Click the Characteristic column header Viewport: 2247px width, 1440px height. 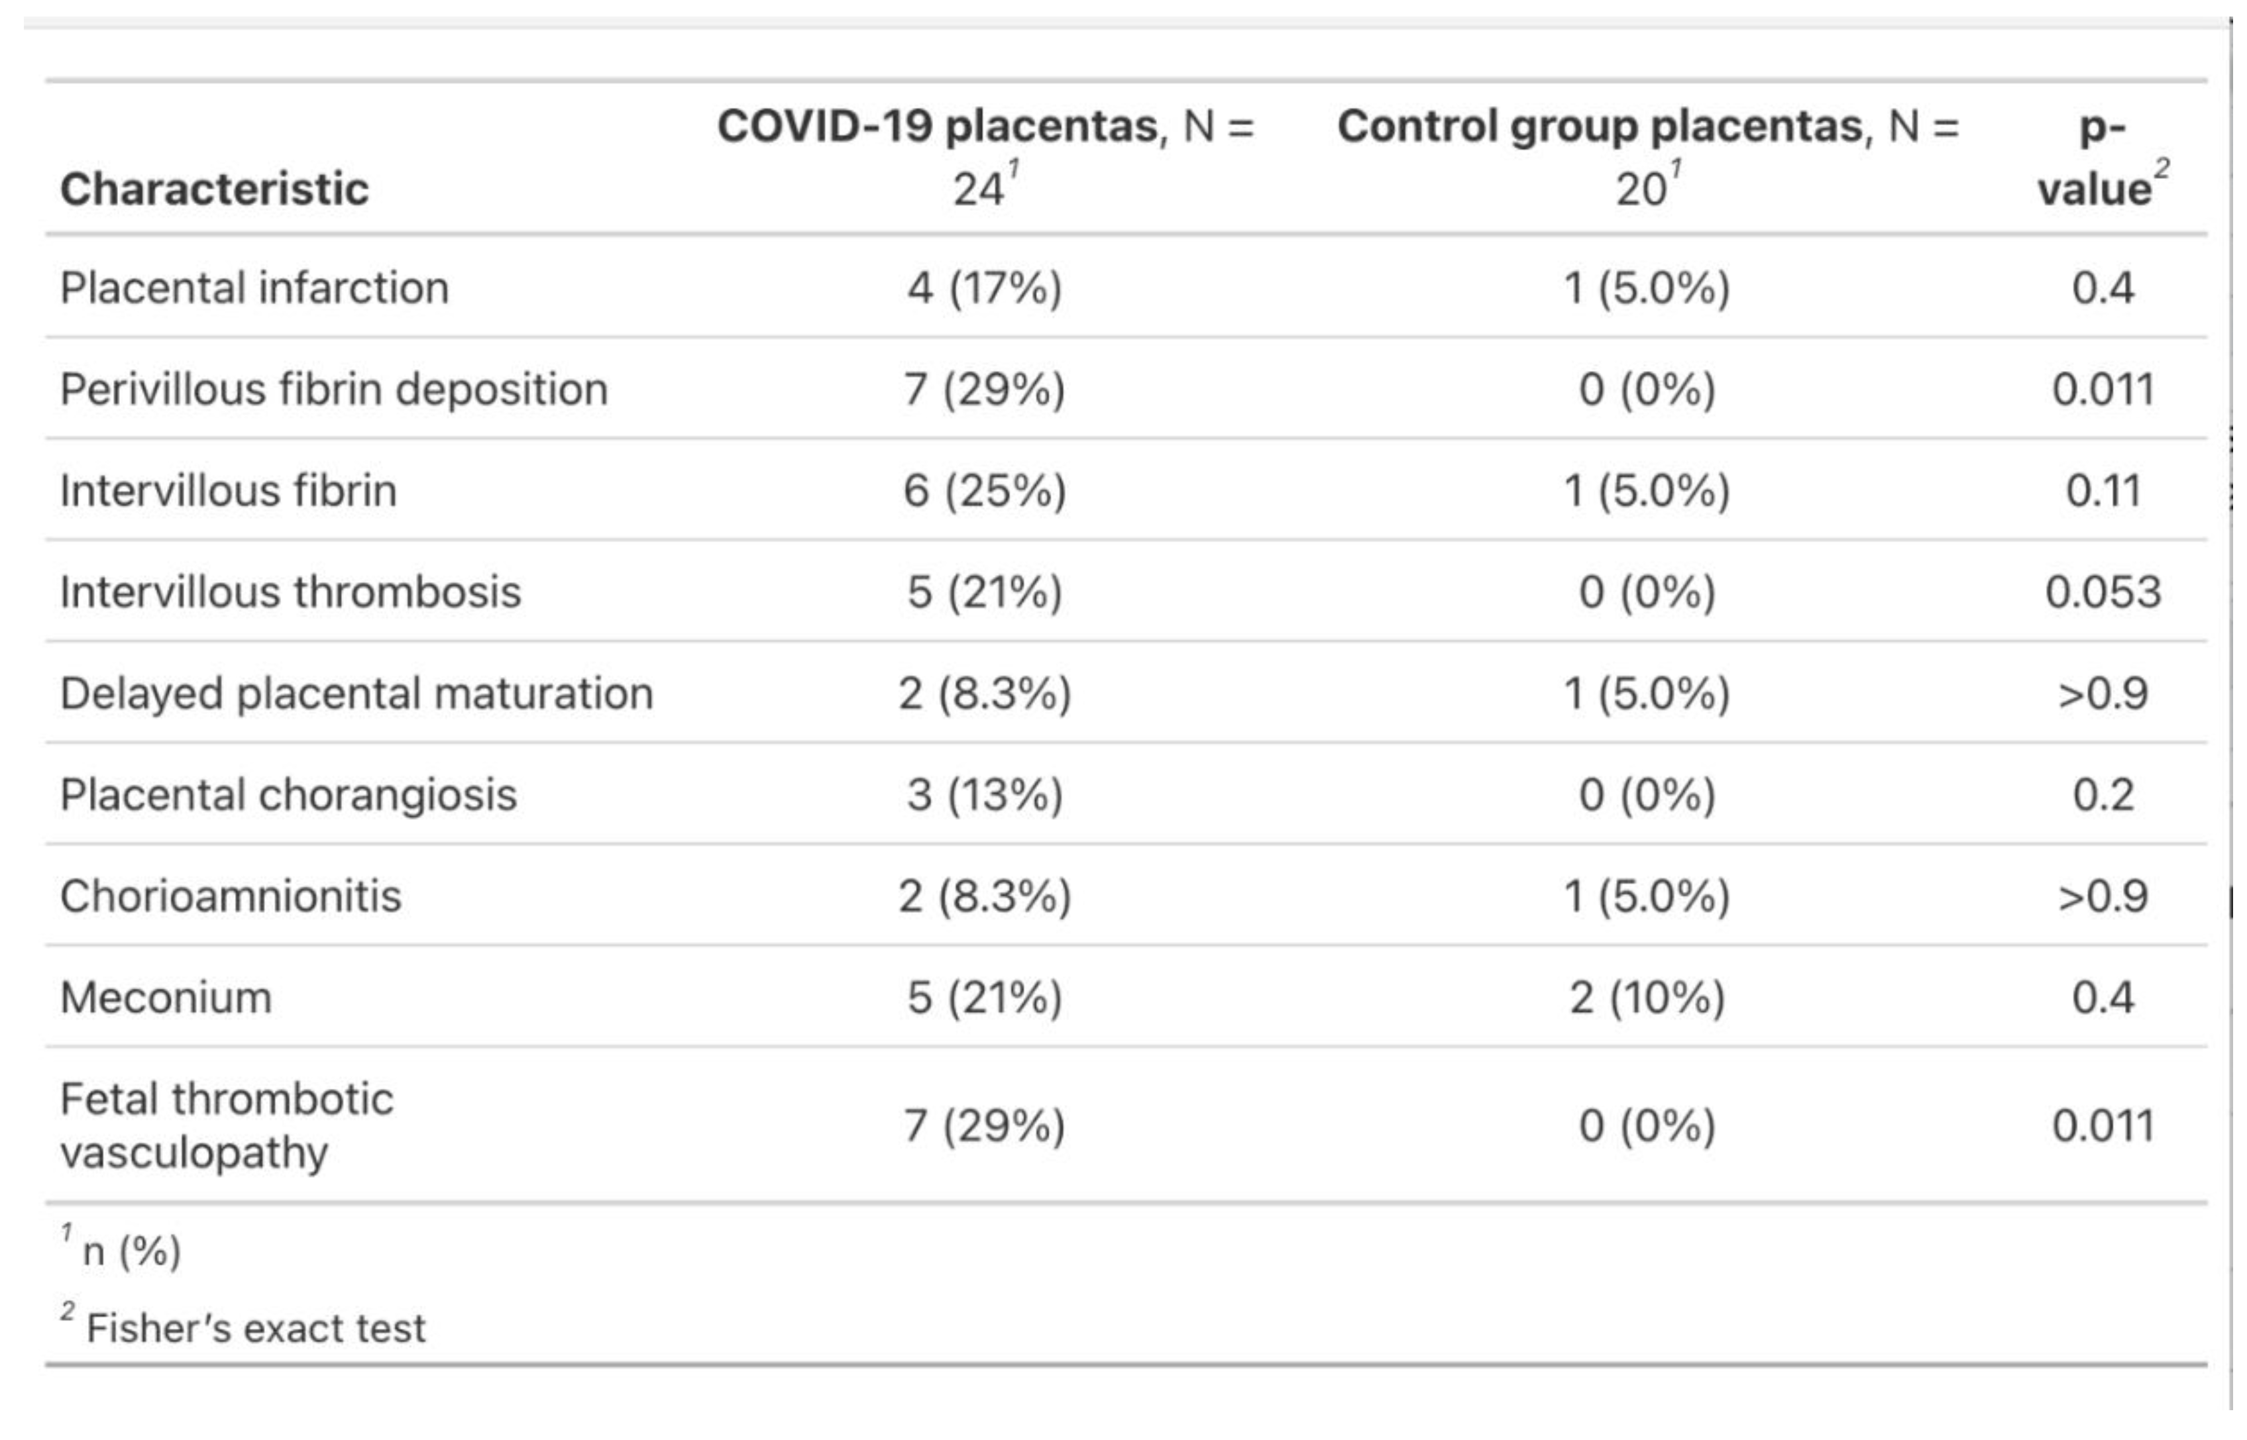(214, 189)
